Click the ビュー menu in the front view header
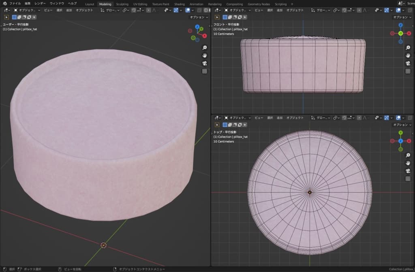Viewport: 415px width, 272px height. (259, 10)
